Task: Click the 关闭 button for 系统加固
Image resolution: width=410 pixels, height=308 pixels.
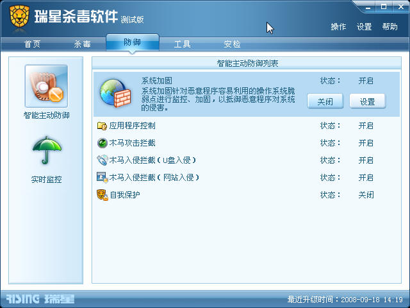Action: pos(325,101)
